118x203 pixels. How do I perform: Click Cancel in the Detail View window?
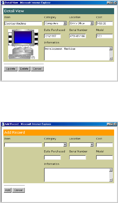pos(37,69)
